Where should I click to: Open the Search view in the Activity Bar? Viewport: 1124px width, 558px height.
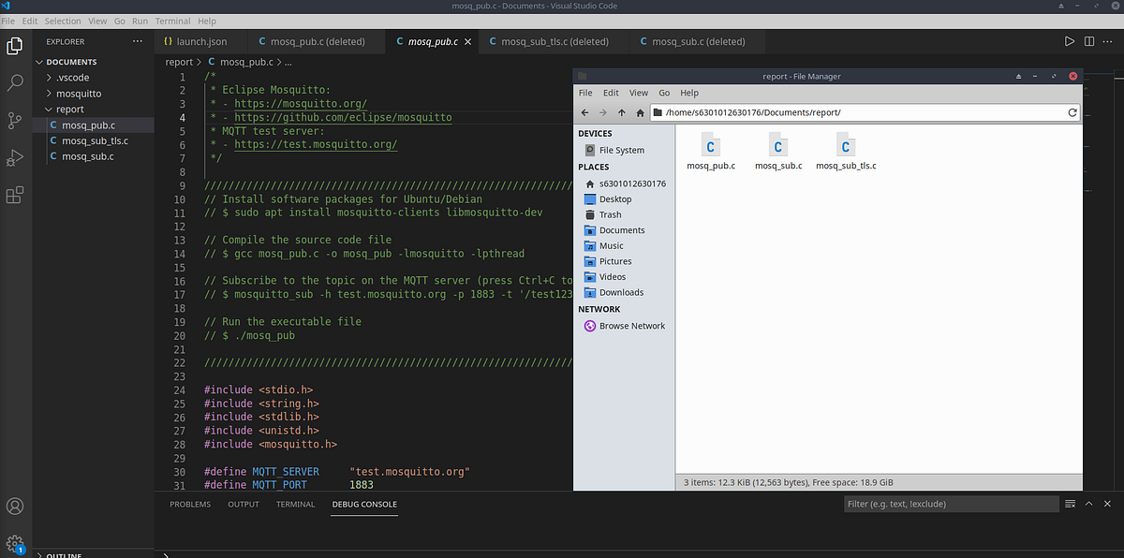pos(14,82)
